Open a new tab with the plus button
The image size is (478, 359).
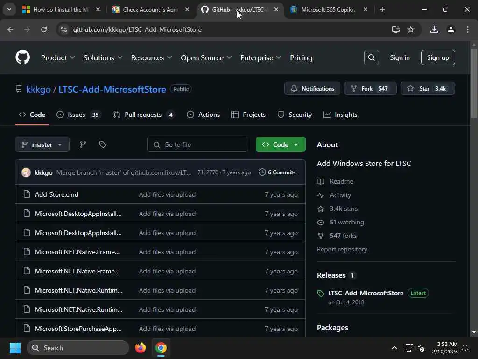(x=382, y=9)
